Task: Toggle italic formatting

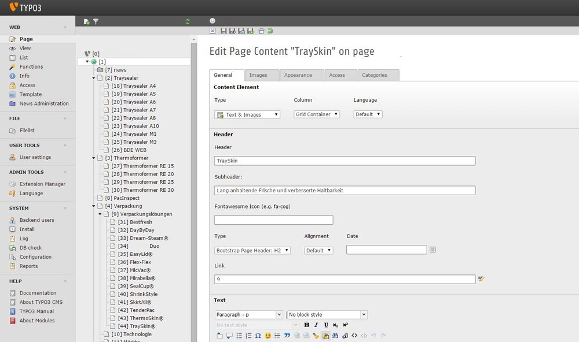Action: (x=316, y=325)
